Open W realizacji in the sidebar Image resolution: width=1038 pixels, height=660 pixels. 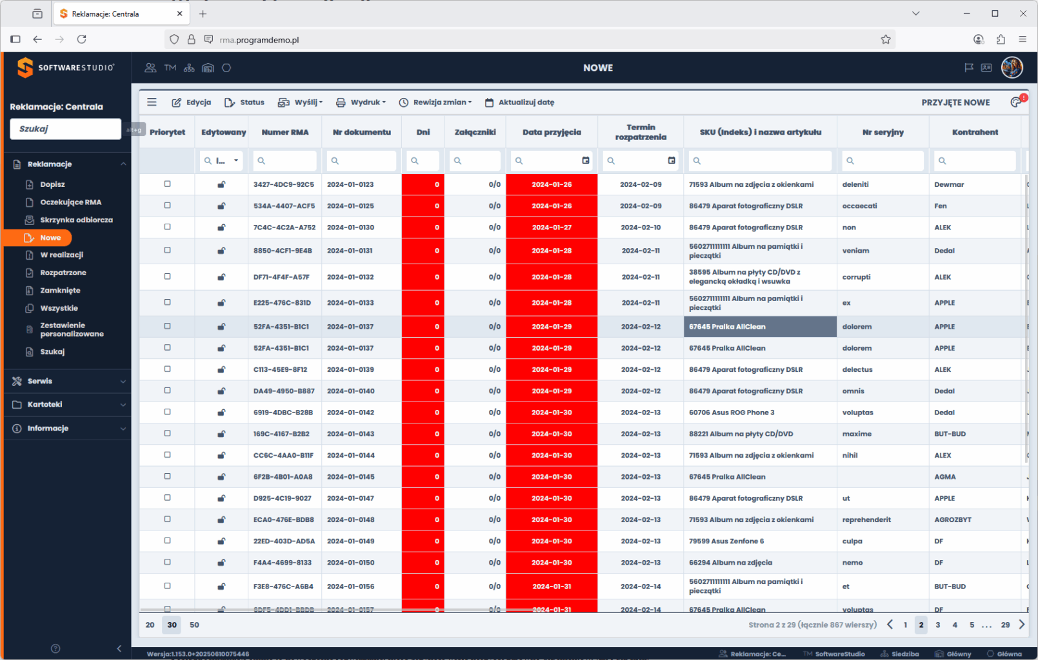tap(61, 255)
